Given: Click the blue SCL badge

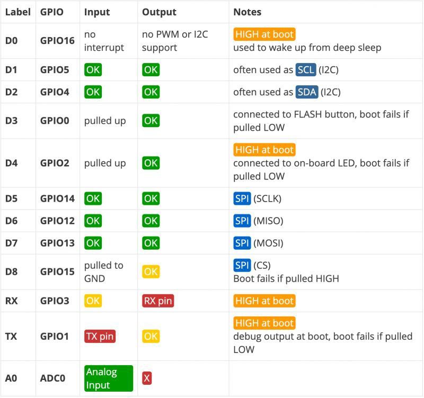Looking at the screenshot, I should [306, 70].
